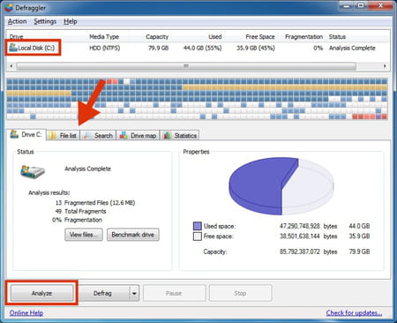
Task: Click the Search tab magnifier icon
Action: [x=87, y=135]
